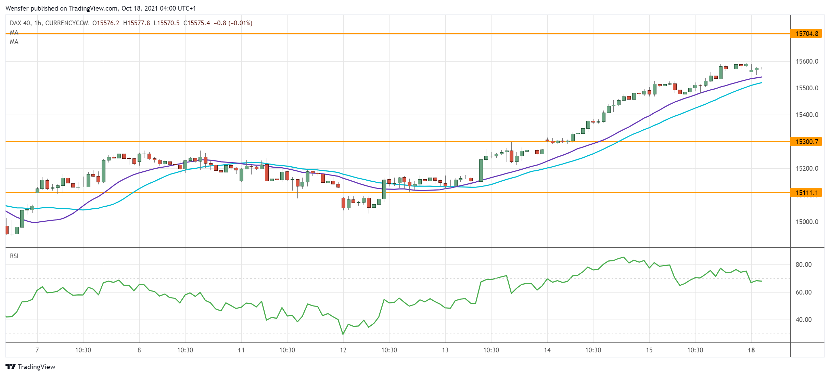Select the first MA indicator label

click(14, 33)
